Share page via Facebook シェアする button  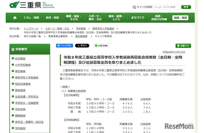[65, 46]
